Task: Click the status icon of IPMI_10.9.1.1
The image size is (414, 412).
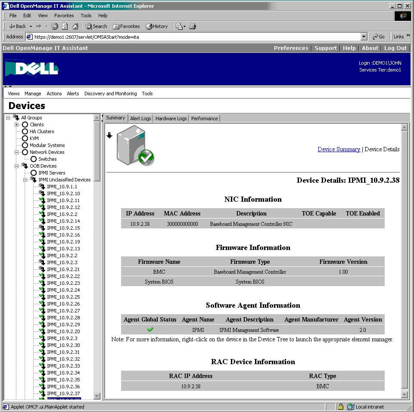Action: pos(42,187)
